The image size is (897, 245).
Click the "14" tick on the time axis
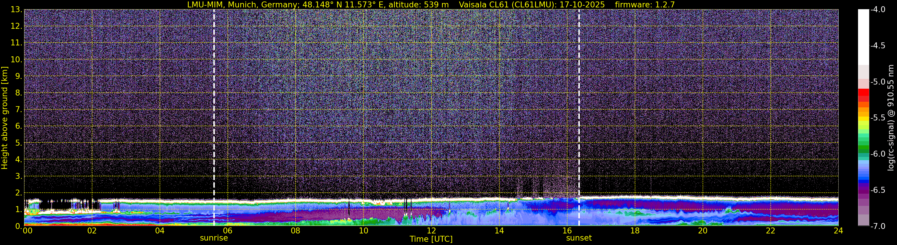pyautogui.click(x=499, y=231)
